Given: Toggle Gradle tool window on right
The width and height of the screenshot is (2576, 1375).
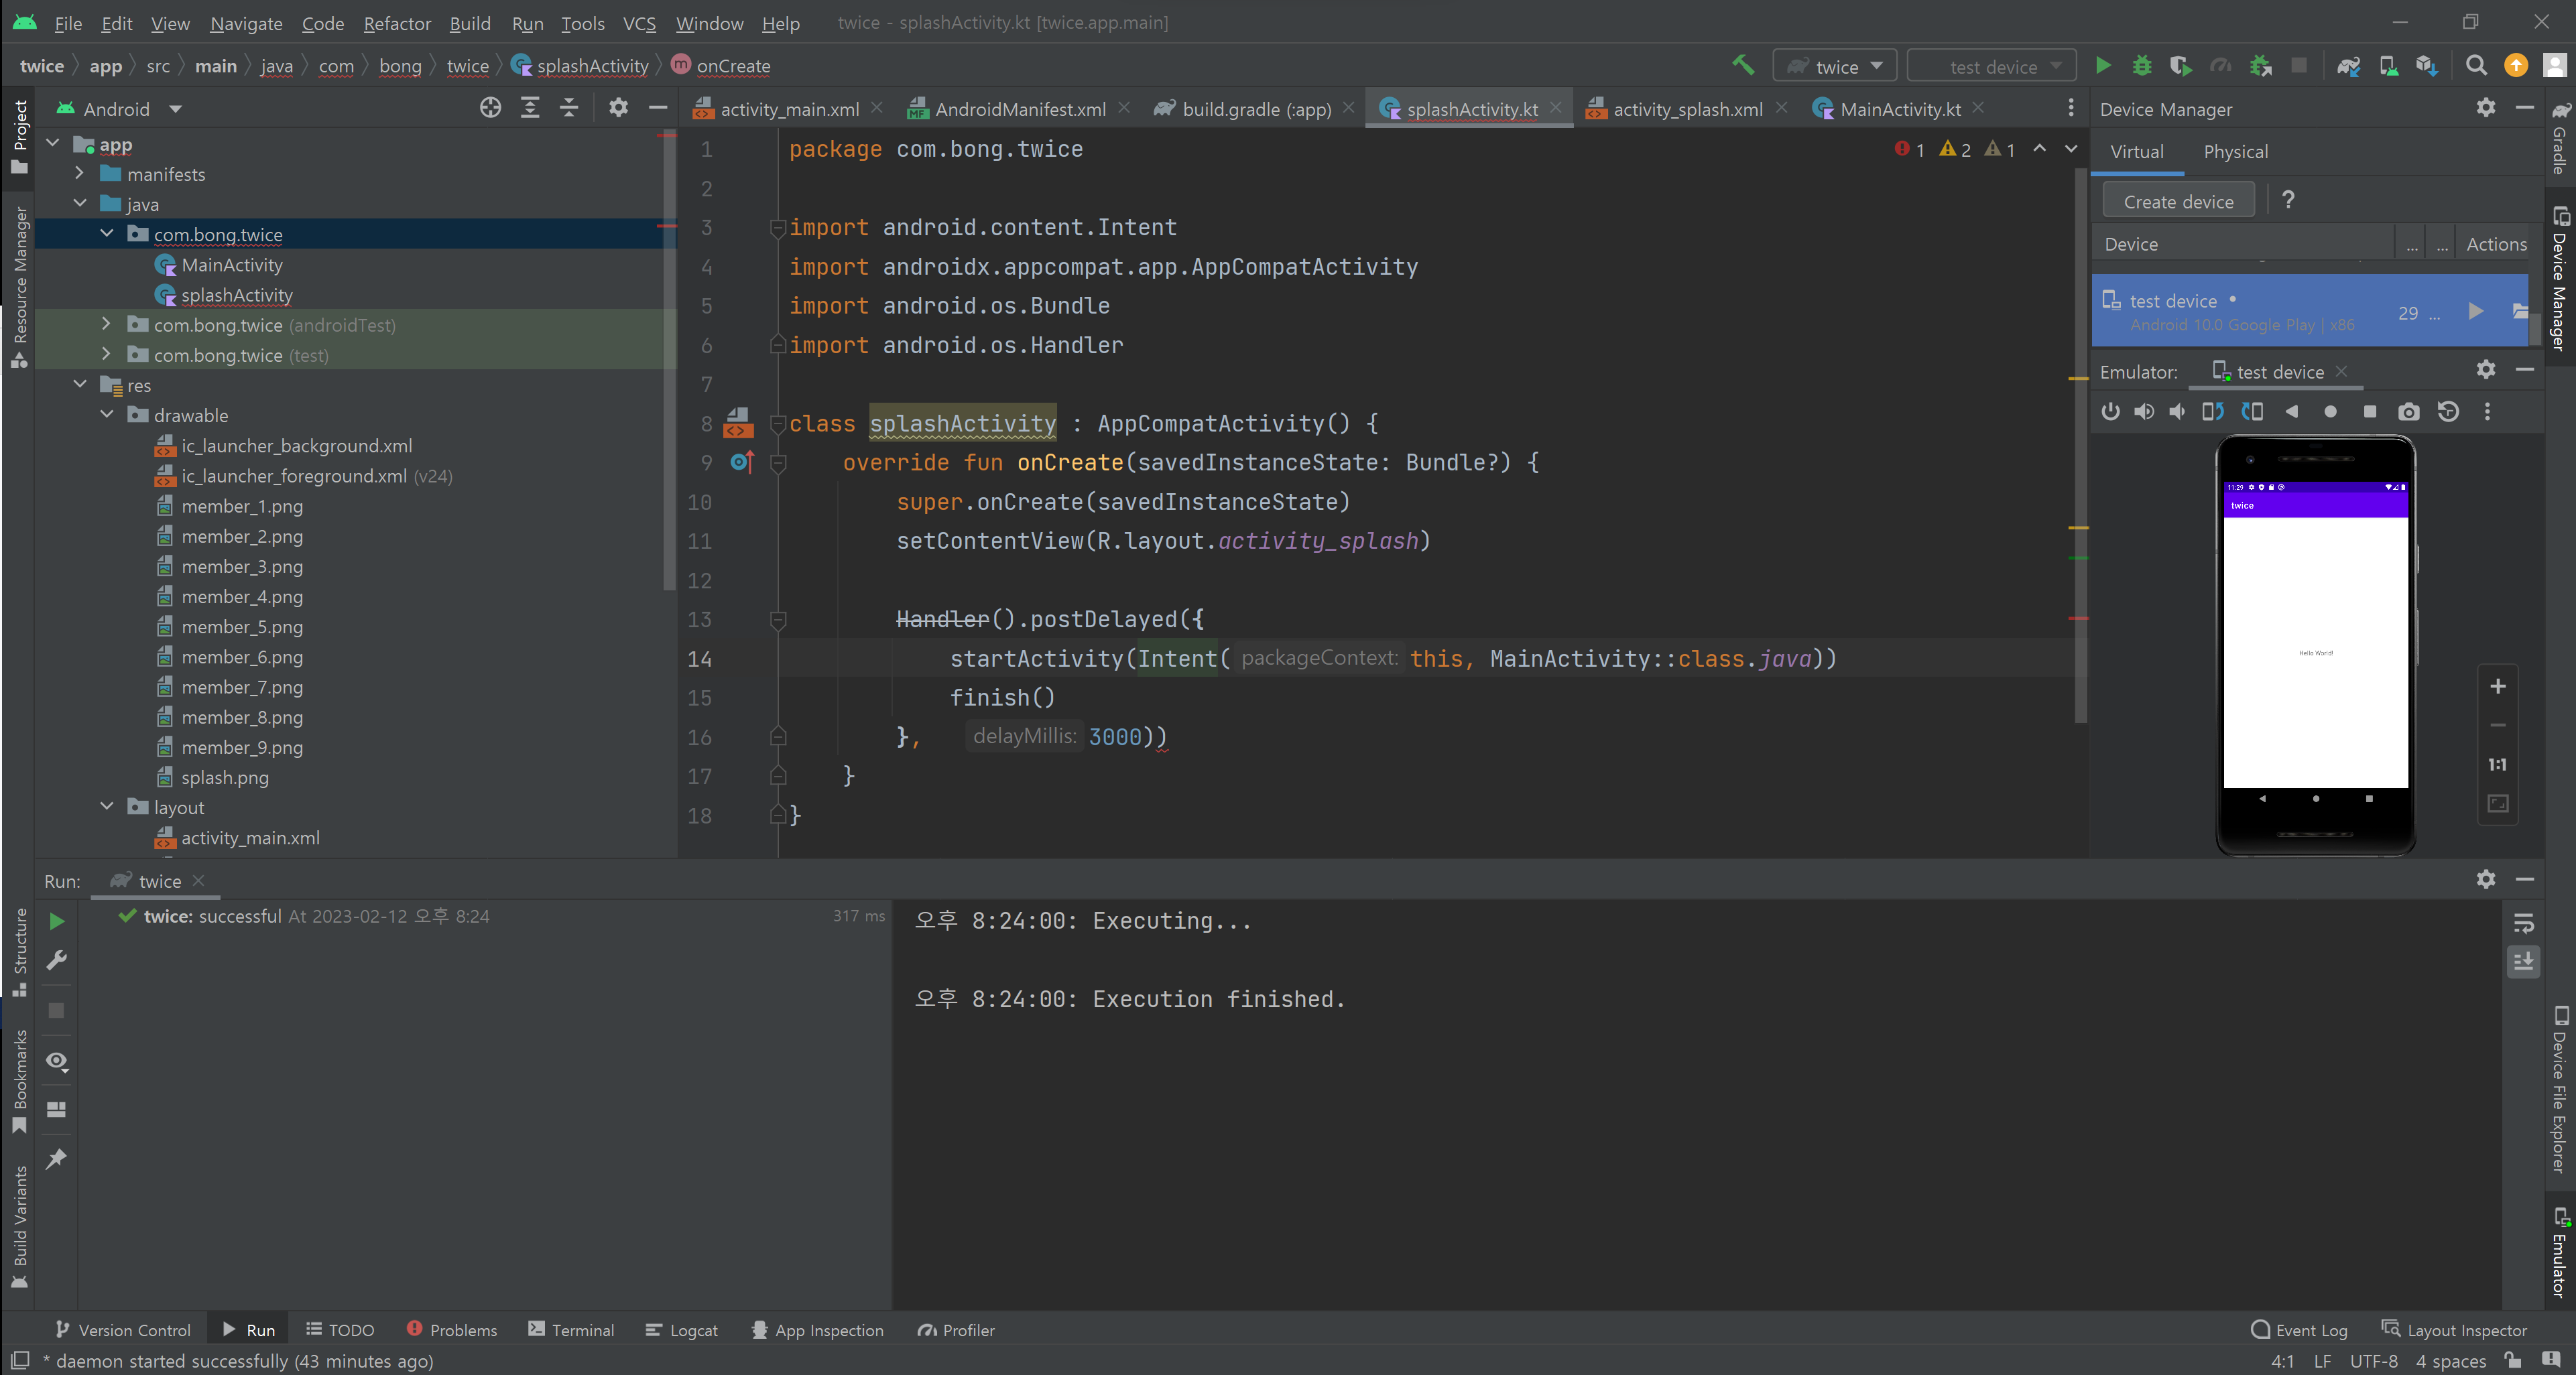Looking at the screenshot, I should [2559, 138].
